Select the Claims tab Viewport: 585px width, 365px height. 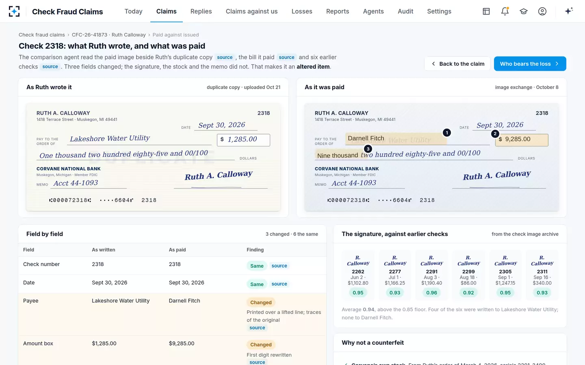click(167, 11)
